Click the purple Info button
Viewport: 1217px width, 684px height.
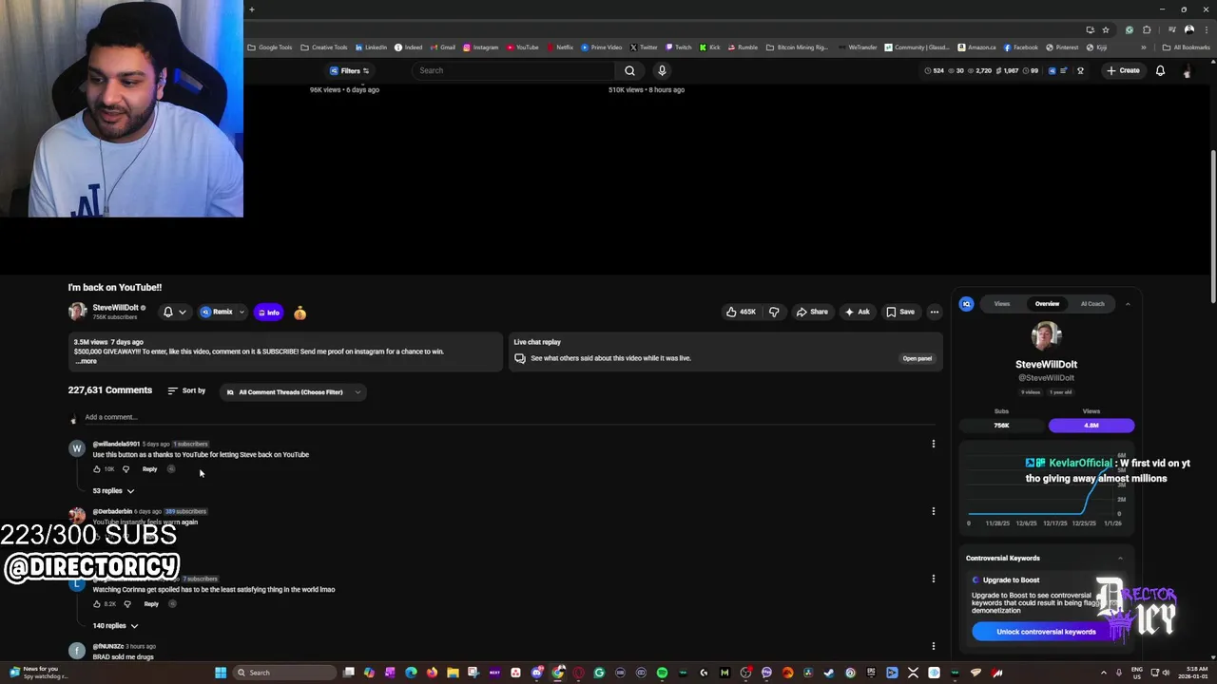(x=268, y=313)
